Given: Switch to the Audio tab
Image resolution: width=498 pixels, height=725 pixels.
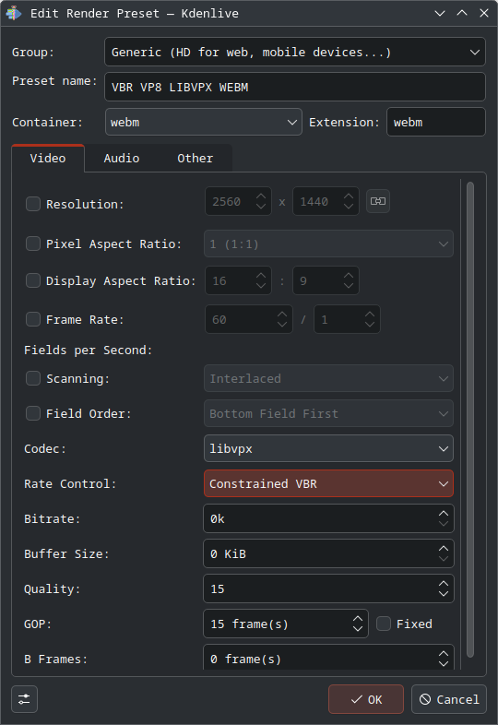Looking at the screenshot, I should (x=121, y=158).
